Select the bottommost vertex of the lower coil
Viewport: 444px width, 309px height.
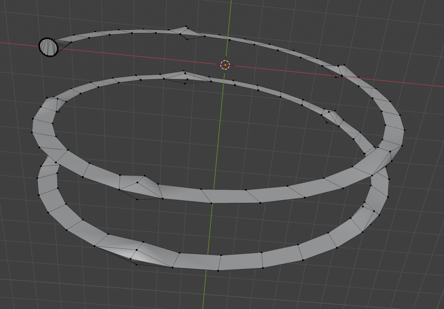[x=218, y=270]
